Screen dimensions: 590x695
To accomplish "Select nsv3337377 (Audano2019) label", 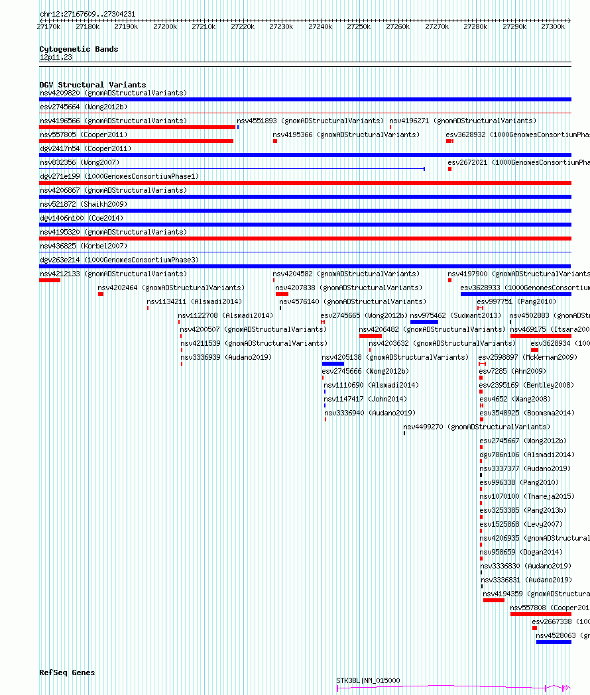I will [525, 468].
